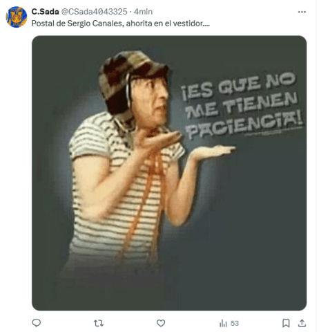
Task: Repost the tweet using the retweet arrows
Action: tap(99, 323)
